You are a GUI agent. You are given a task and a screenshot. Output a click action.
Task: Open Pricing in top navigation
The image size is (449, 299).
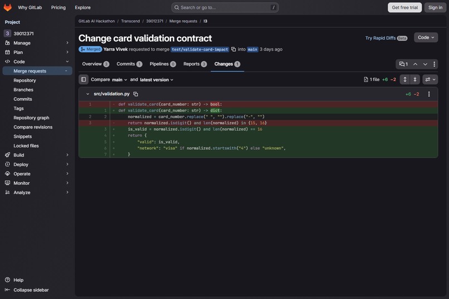pyautogui.click(x=58, y=7)
